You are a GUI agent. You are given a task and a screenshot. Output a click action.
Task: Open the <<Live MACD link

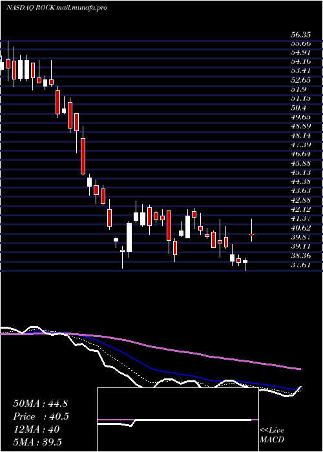pos(272,435)
